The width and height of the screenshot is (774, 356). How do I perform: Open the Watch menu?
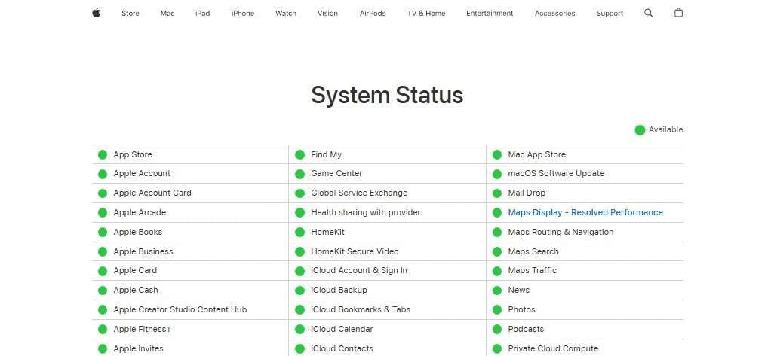pos(286,14)
